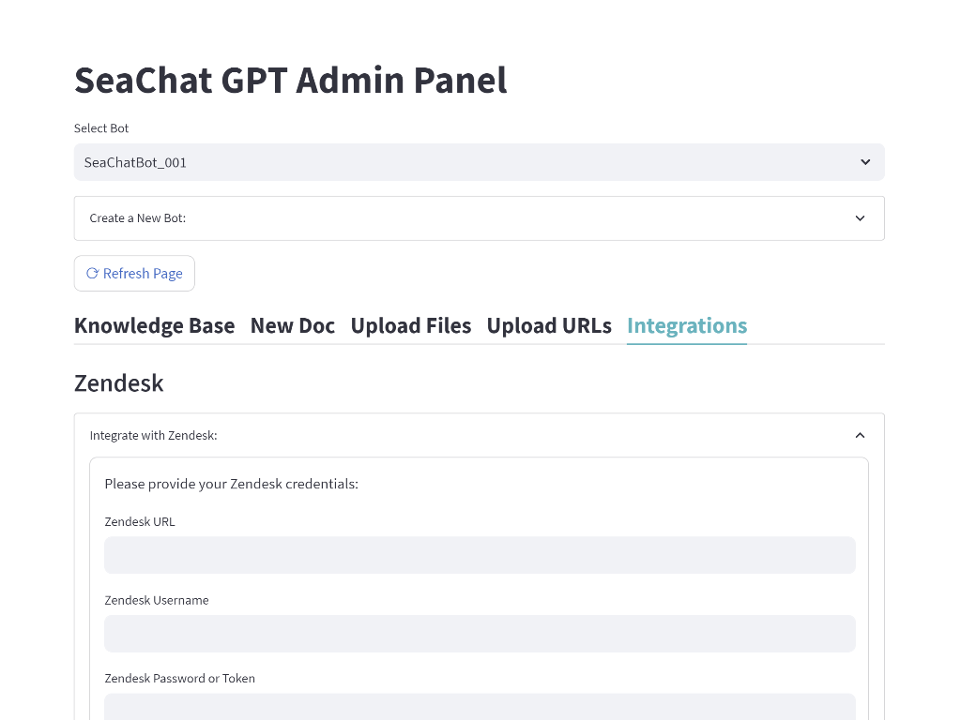Click the Create a New Bot chevron
The width and height of the screenshot is (961, 720).
(x=860, y=218)
